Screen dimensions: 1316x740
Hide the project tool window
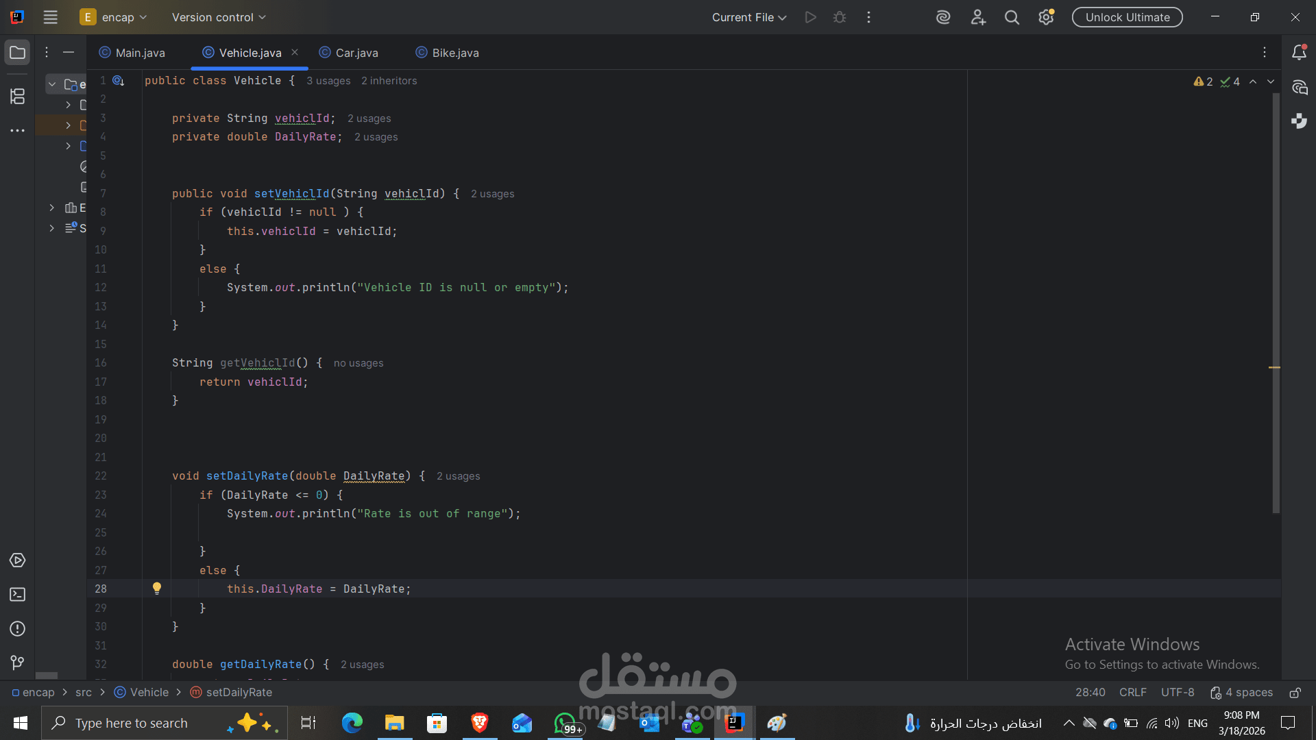[69, 52]
